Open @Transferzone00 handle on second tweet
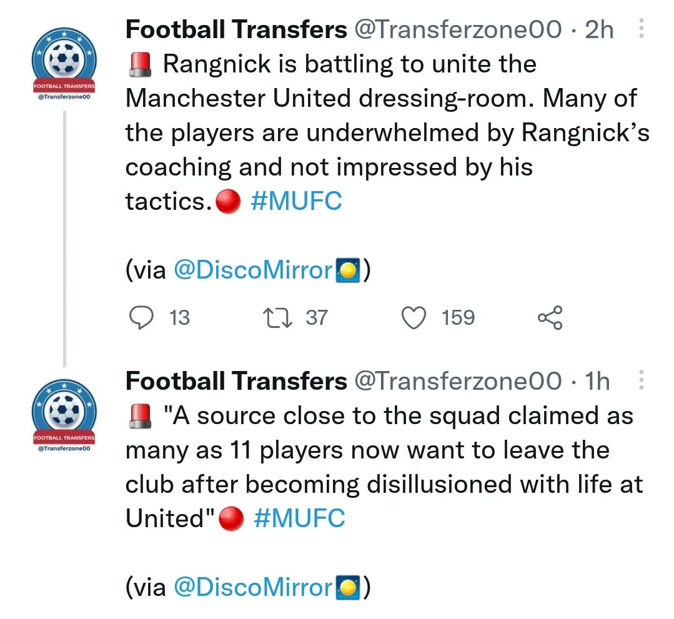Screen dimensions: 674x619 click(458, 381)
